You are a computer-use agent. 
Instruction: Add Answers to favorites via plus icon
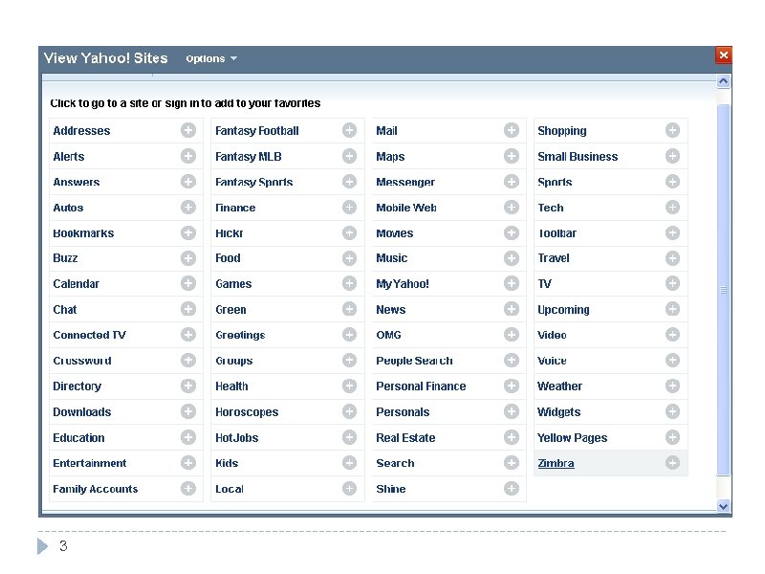[x=187, y=182]
